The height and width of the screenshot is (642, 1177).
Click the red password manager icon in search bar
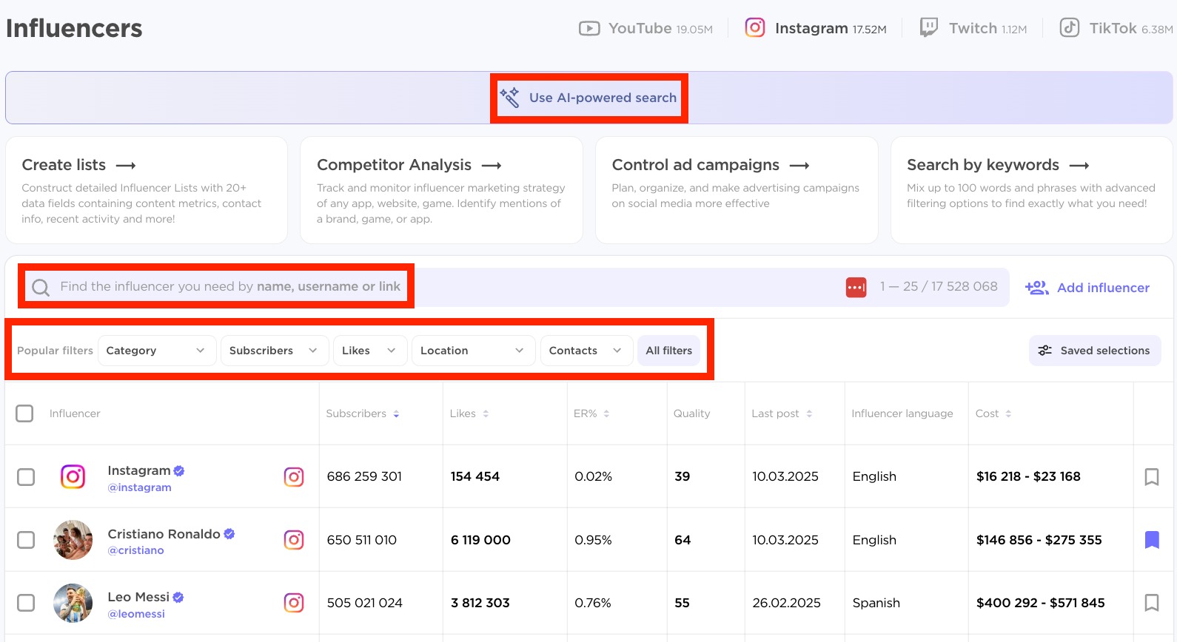pyautogui.click(x=856, y=287)
